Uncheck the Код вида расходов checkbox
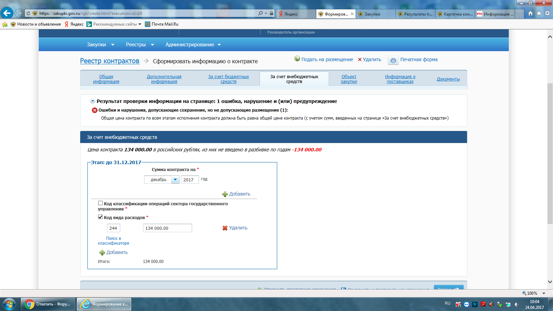 101,217
